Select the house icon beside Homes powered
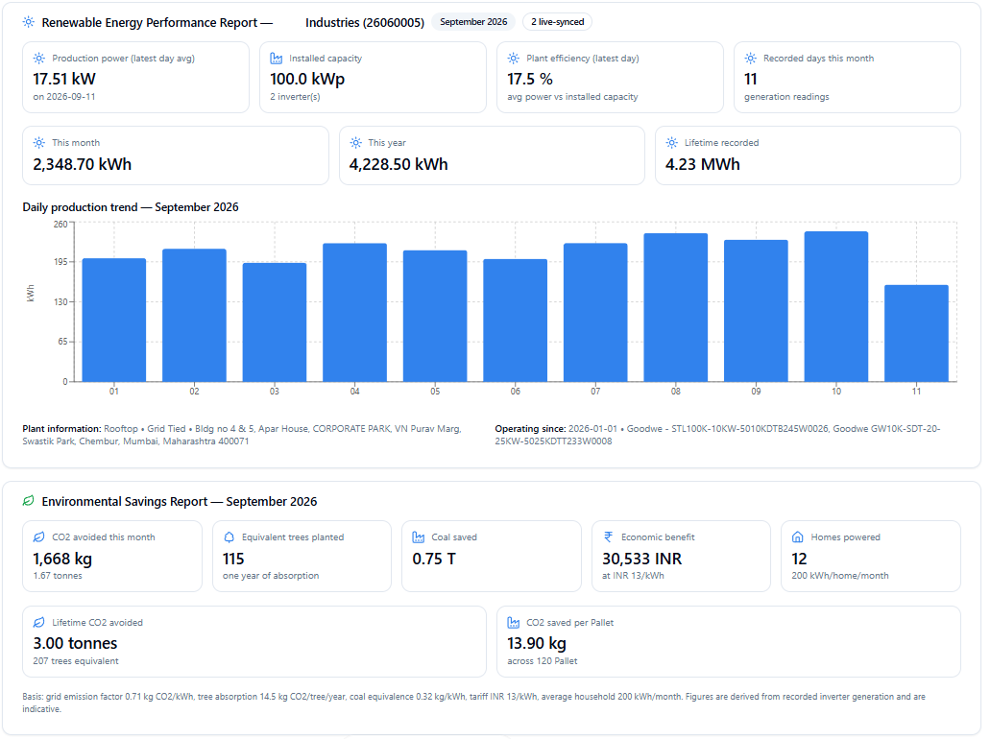This screenshot has width=990, height=739. pos(798,537)
